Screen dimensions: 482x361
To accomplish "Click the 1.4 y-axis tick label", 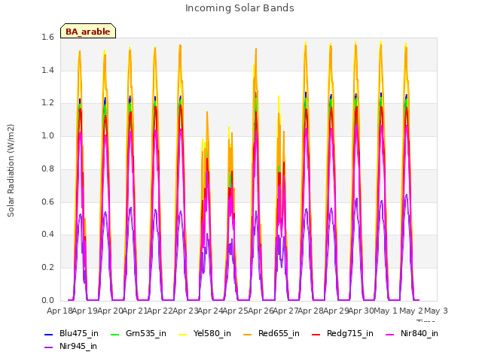I will pyautogui.click(x=47, y=71).
